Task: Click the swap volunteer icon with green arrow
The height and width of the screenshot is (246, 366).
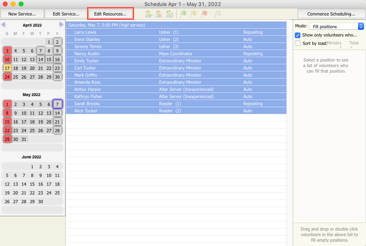Action: click(169, 14)
